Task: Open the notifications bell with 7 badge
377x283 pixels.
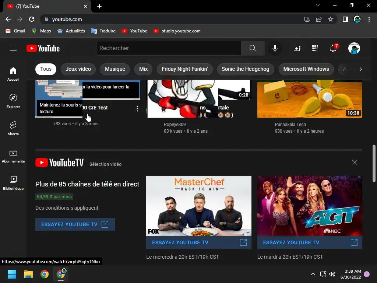Action: coord(333,48)
